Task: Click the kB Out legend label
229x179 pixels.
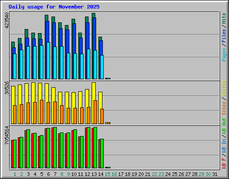Action: pos(224,126)
